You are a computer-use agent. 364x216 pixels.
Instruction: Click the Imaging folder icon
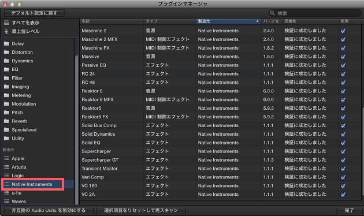pos(6,87)
